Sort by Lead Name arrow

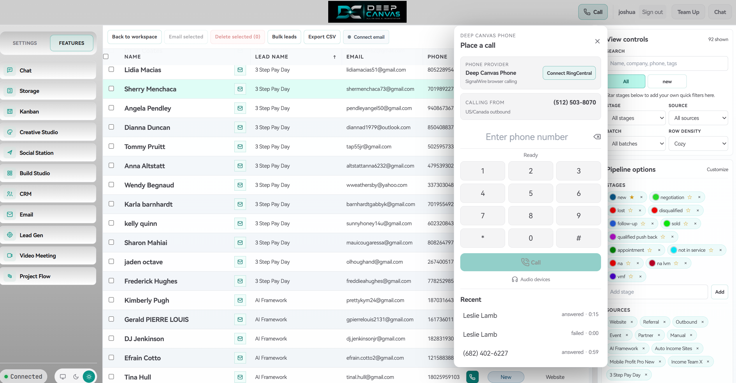(335, 57)
